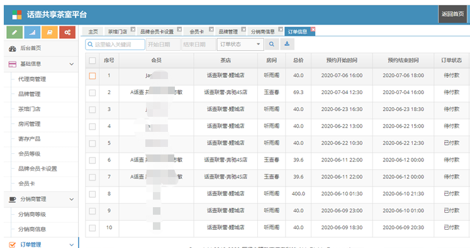Image resolution: width=470 pixels, height=248 pixels.
Task: Switch to the 品牌管理 tab
Action: (x=228, y=31)
